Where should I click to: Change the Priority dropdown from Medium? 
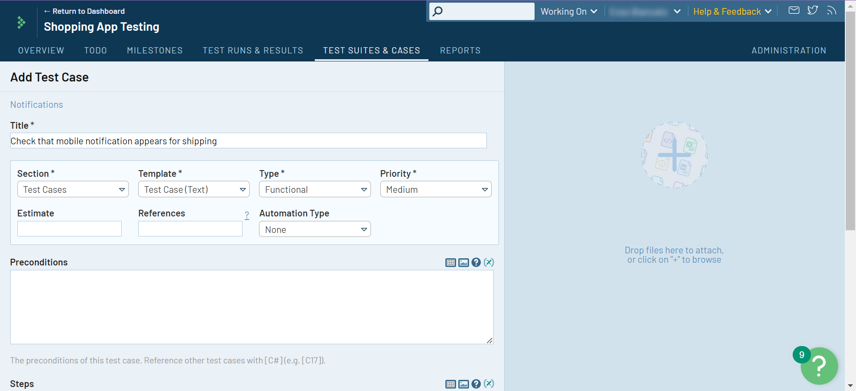(x=436, y=189)
